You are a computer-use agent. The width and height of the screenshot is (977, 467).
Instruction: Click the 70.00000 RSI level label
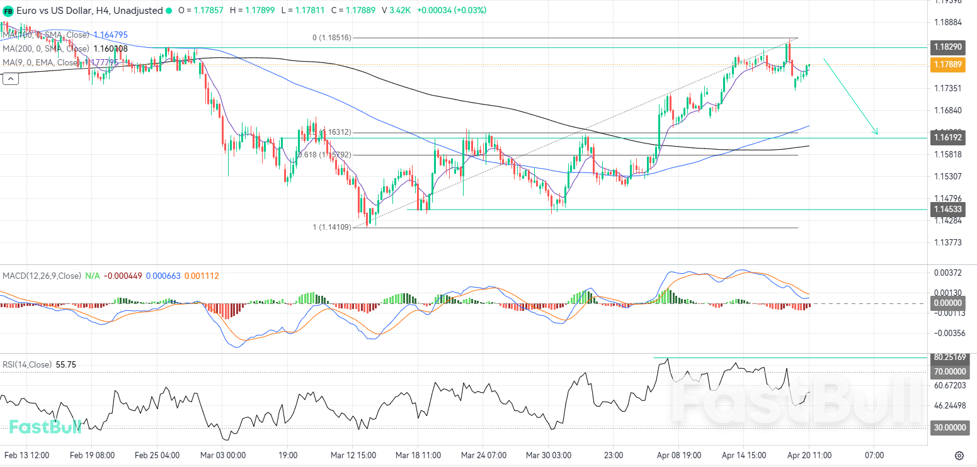point(949,371)
